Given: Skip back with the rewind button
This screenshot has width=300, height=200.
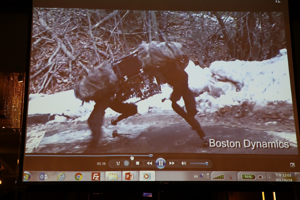Looking at the screenshot, I should click(149, 163).
